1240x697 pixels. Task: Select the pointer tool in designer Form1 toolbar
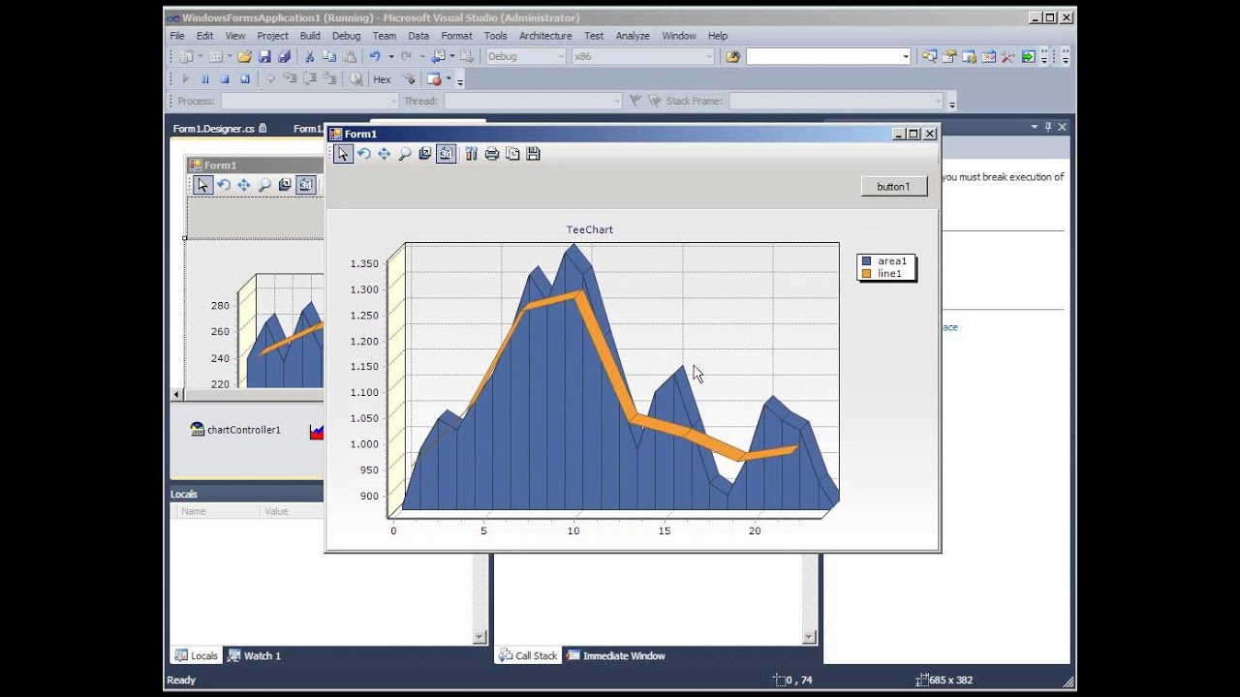(x=202, y=185)
